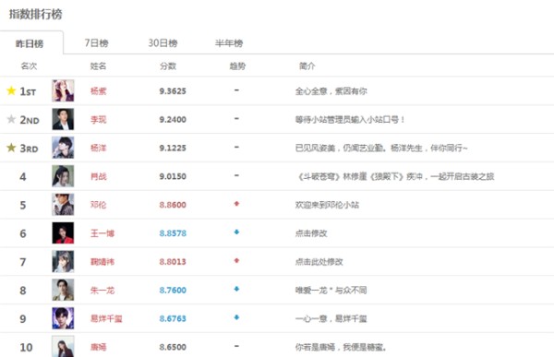The image size is (554, 357).
Task: Open the 杨洋 name link
Action: [98, 148]
